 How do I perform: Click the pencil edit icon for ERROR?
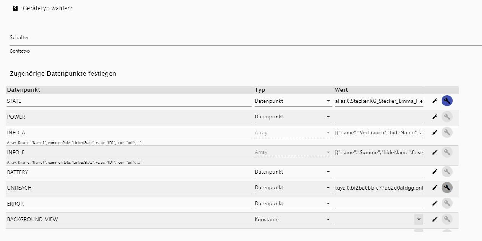pyautogui.click(x=435, y=203)
